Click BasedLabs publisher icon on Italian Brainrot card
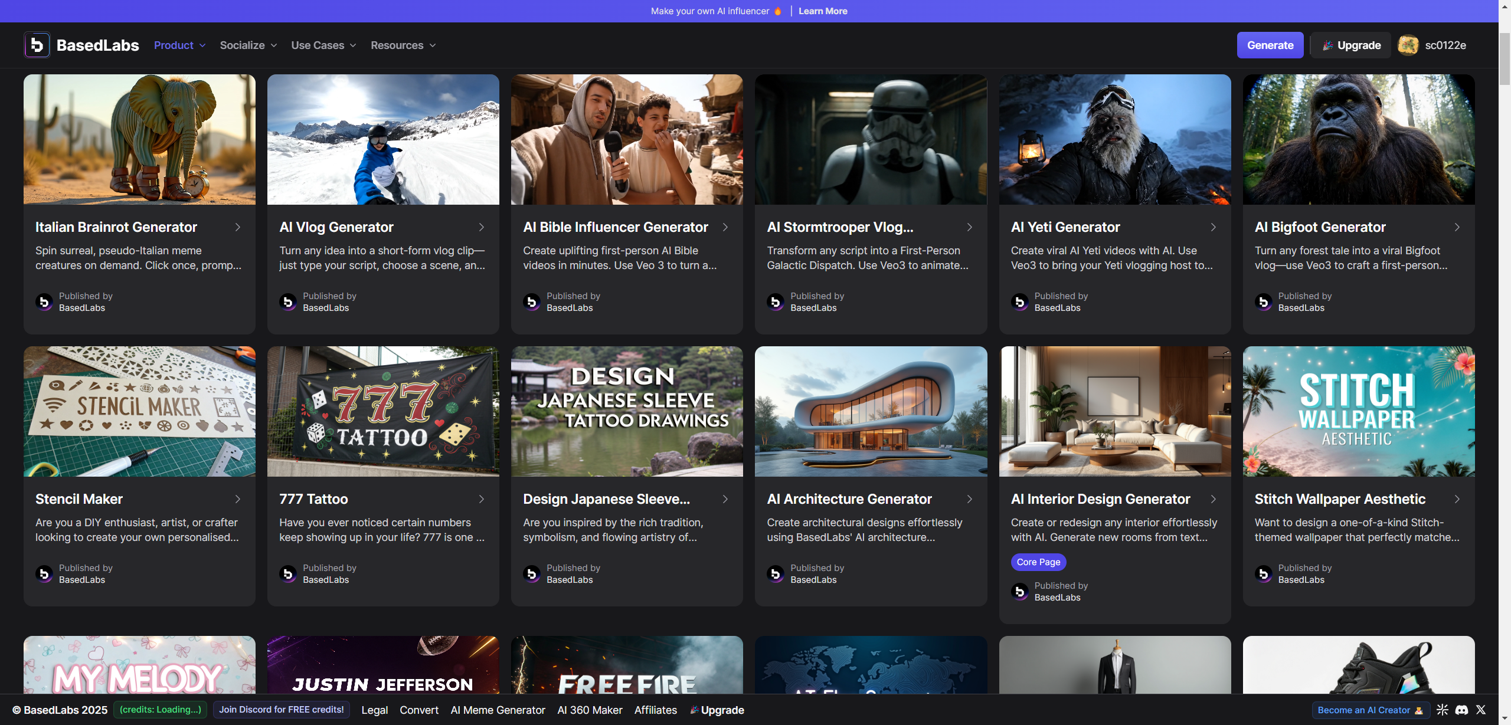 tap(44, 302)
